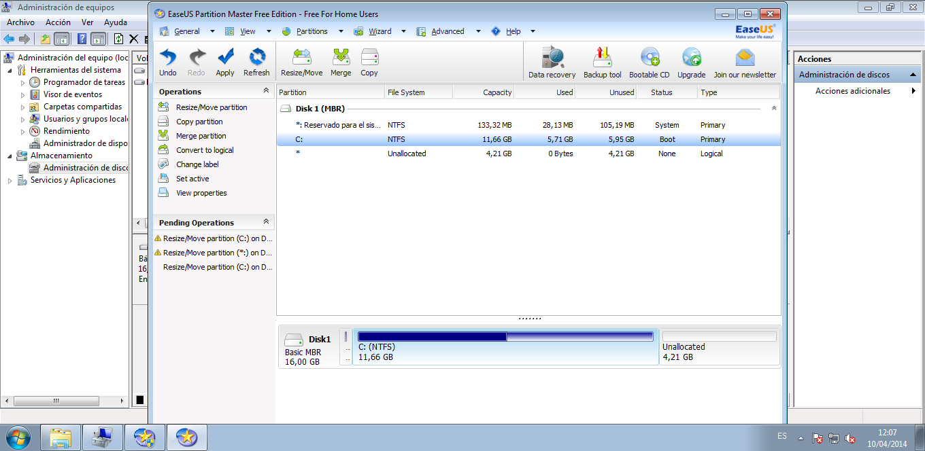Screen dimensions: 925x451
Task: Select pending Resize/Move partition (*:) entry
Action: click(214, 253)
